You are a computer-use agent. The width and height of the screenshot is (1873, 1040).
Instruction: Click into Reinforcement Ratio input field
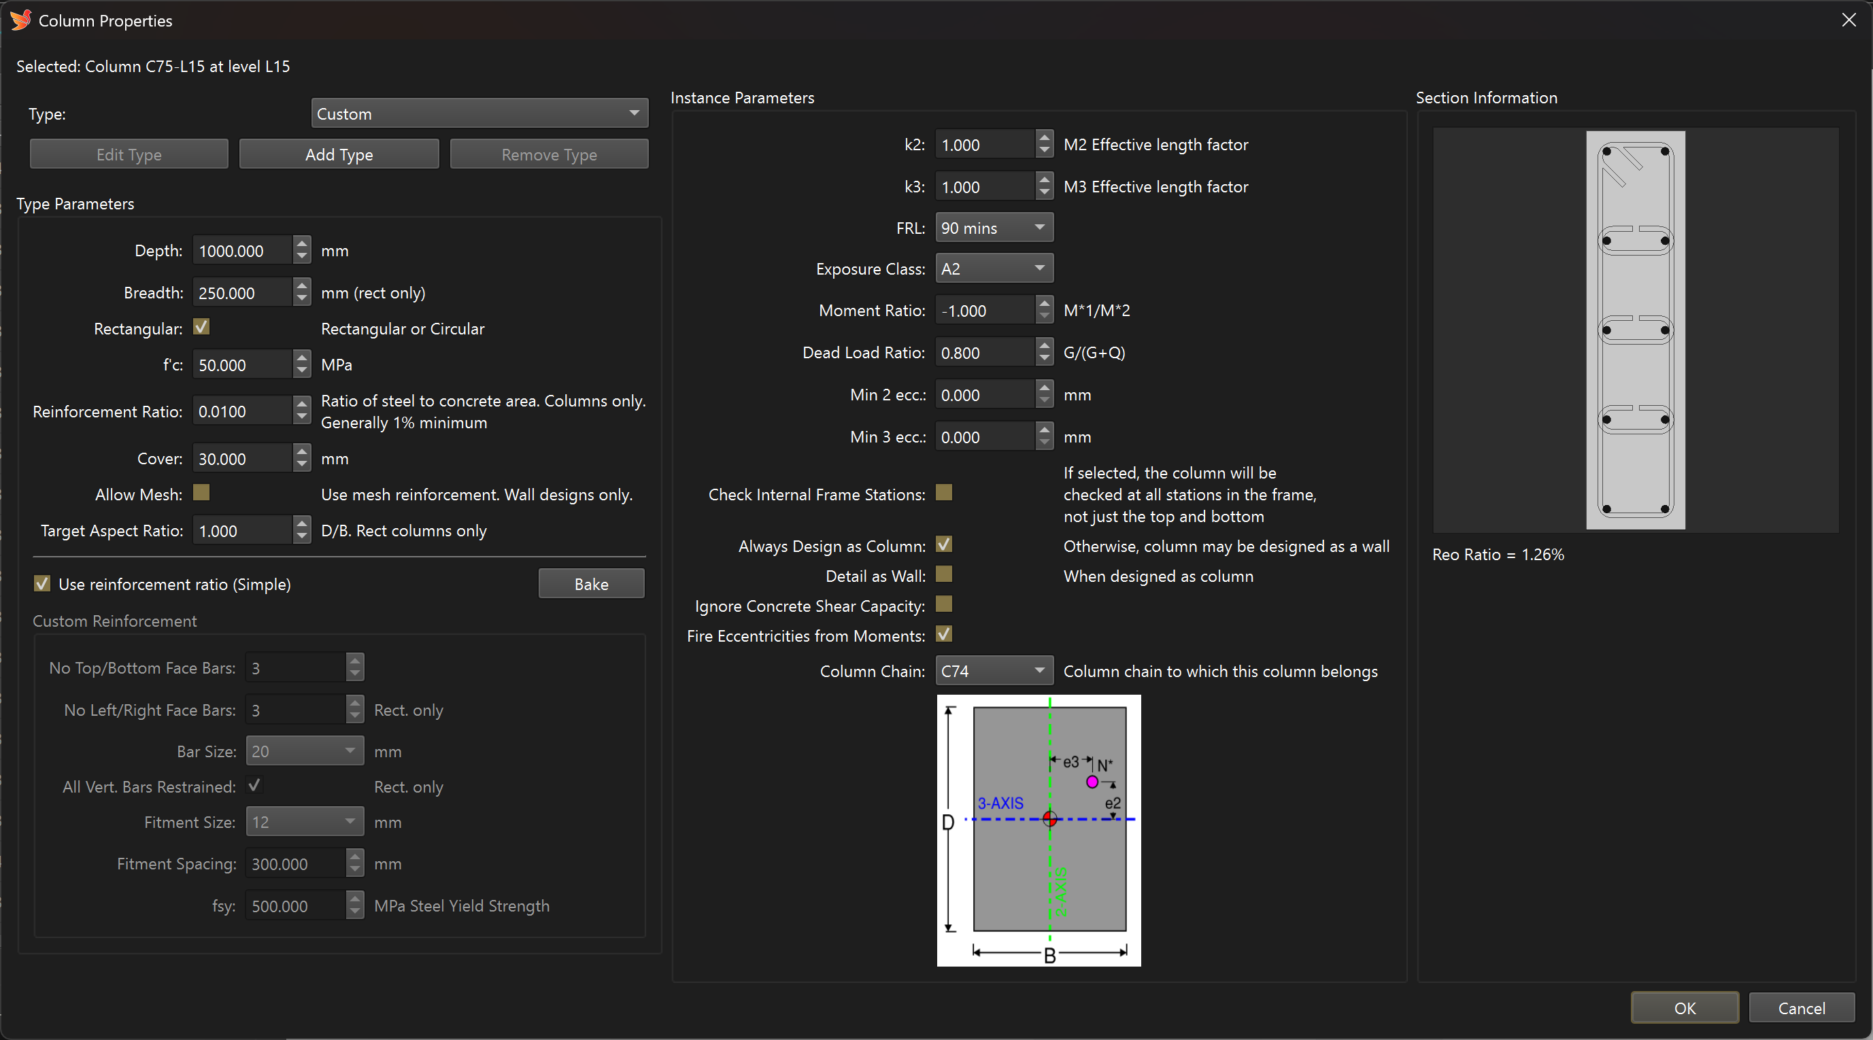click(242, 411)
